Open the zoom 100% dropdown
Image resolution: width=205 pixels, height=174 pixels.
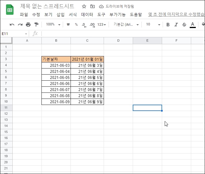(53, 24)
